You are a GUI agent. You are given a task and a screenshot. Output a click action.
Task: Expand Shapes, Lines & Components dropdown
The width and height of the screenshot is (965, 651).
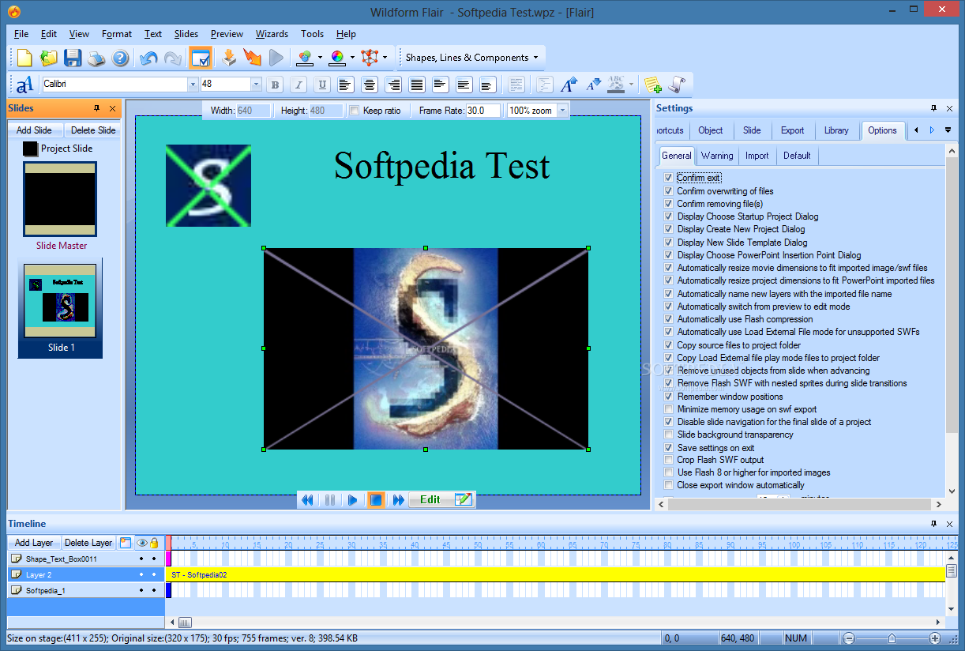tap(535, 58)
